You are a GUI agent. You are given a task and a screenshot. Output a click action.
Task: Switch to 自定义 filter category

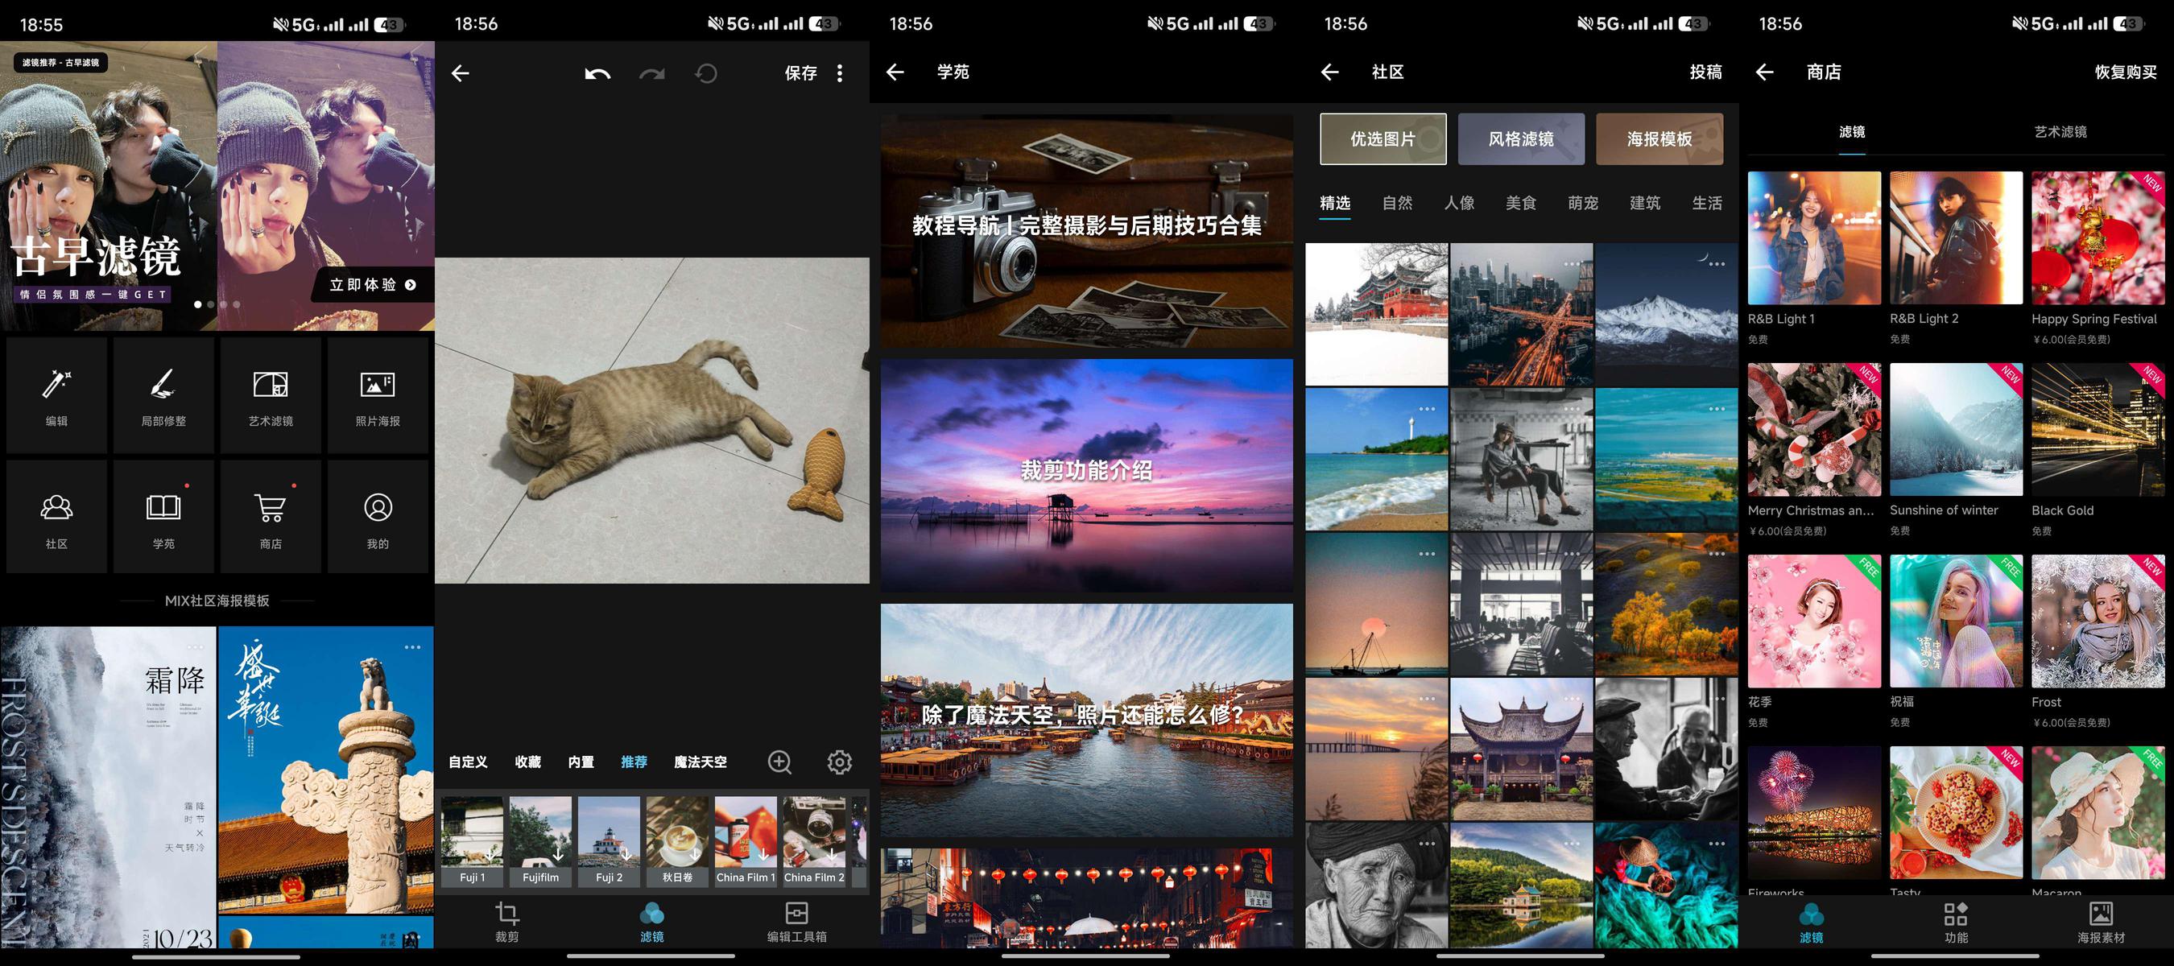469,762
